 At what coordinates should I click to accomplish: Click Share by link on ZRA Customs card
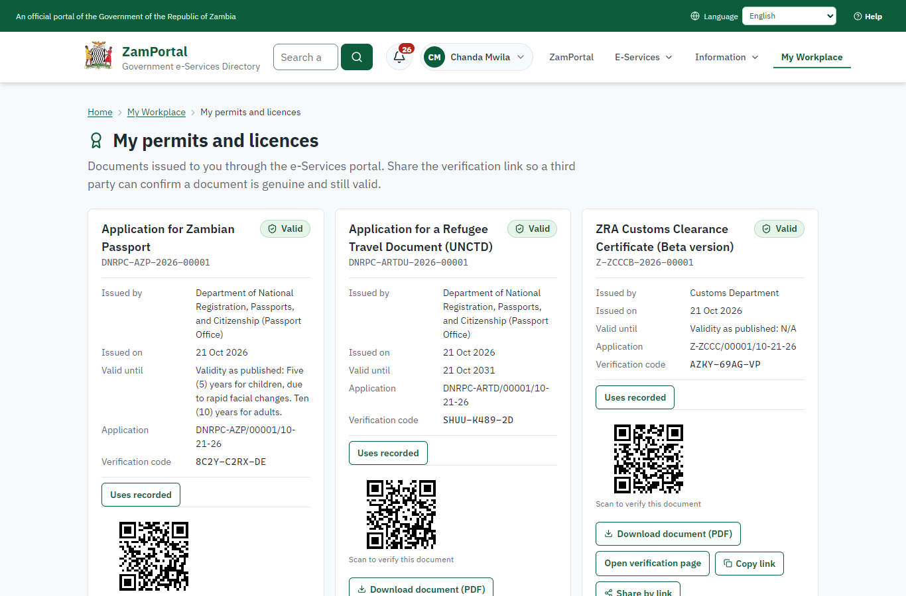coord(638,589)
